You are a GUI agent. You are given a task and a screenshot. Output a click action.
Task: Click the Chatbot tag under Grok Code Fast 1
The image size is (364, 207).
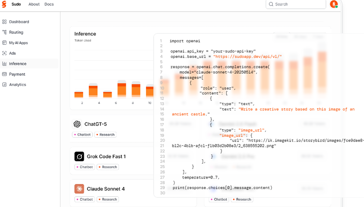tap(84, 167)
